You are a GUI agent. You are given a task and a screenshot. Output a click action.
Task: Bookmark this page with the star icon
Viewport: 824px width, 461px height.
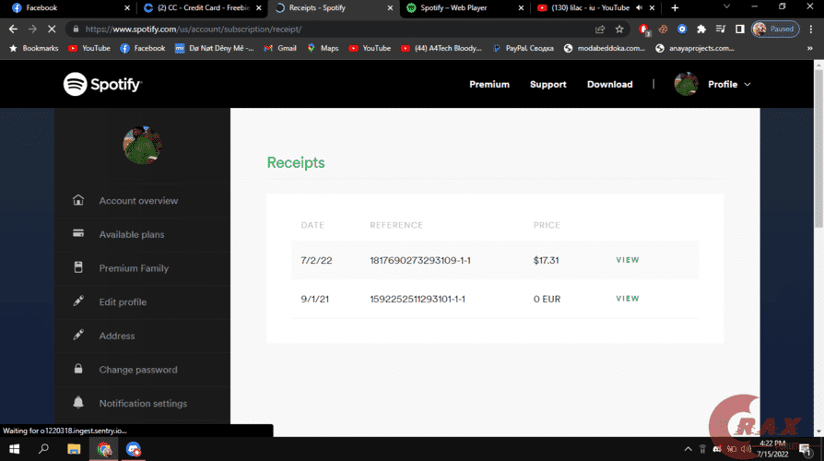point(619,29)
